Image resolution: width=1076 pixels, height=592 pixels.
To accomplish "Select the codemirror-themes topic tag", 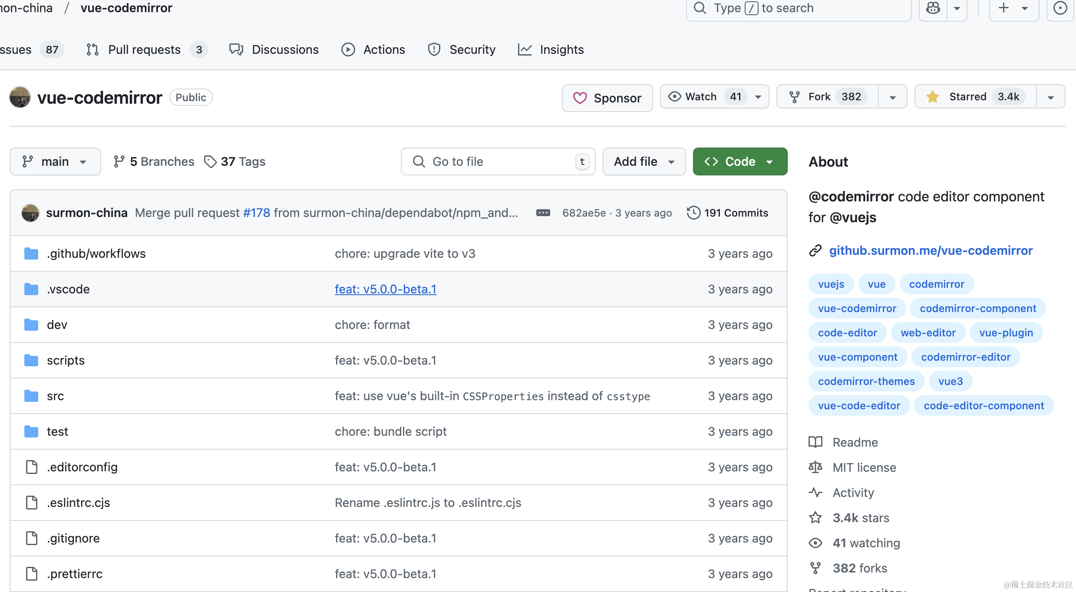I will point(866,381).
